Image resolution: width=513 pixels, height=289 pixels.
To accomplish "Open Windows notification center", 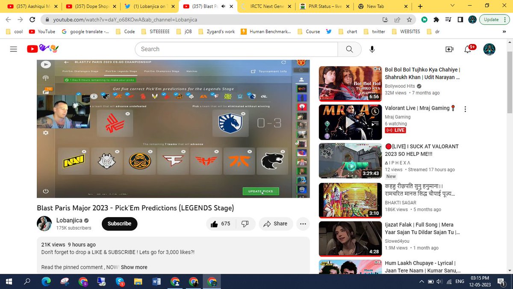I will click(x=501, y=281).
